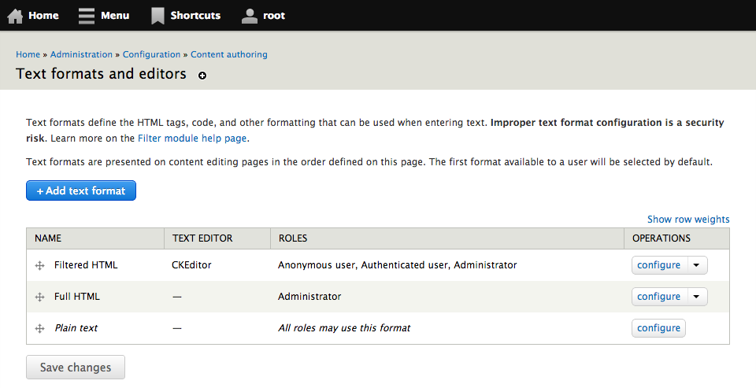Viewport: 756px width, 388px height.
Task: Click Show row weights link
Action: point(688,220)
